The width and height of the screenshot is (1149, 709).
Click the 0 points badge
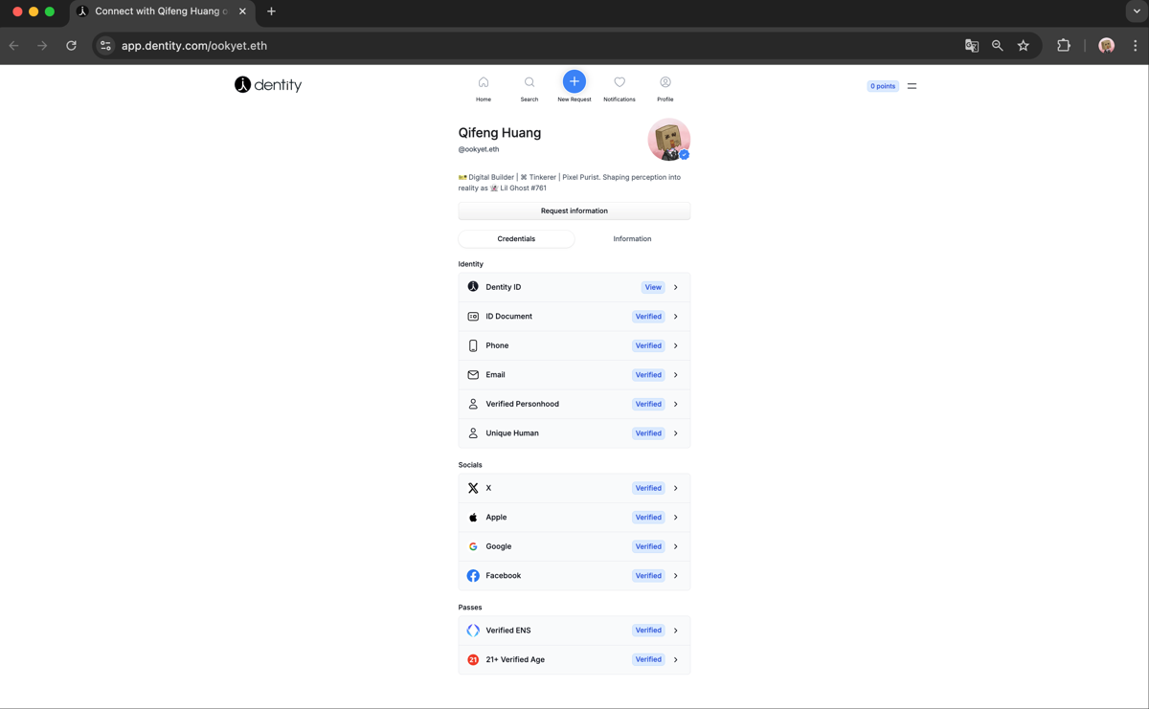[x=883, y=86]
